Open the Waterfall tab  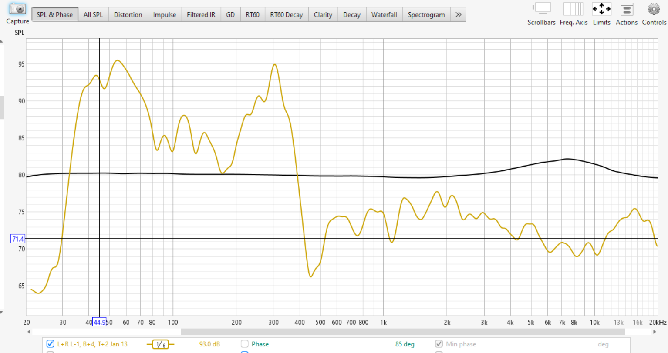click(384, 14)
